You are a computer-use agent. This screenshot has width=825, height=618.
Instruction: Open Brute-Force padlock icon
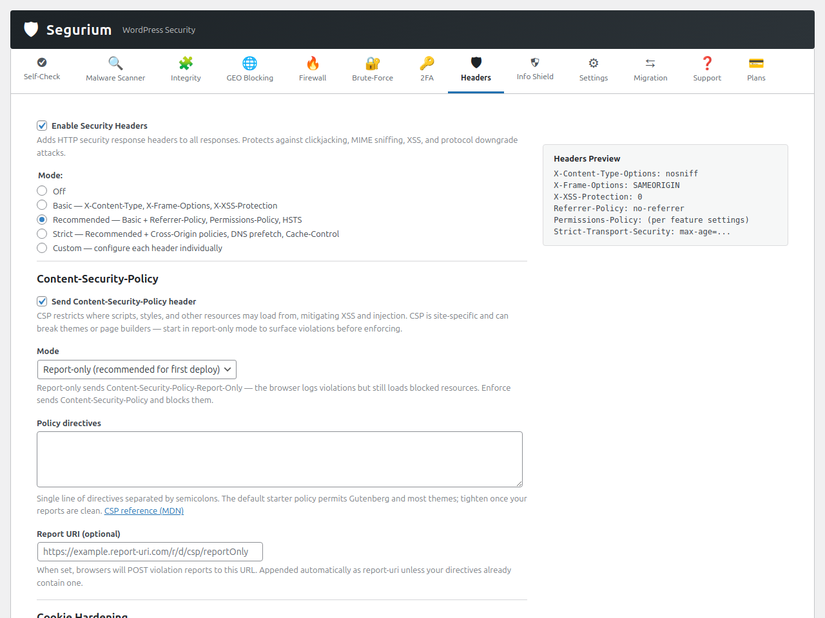pyautogui.click(x=373, y=63)
